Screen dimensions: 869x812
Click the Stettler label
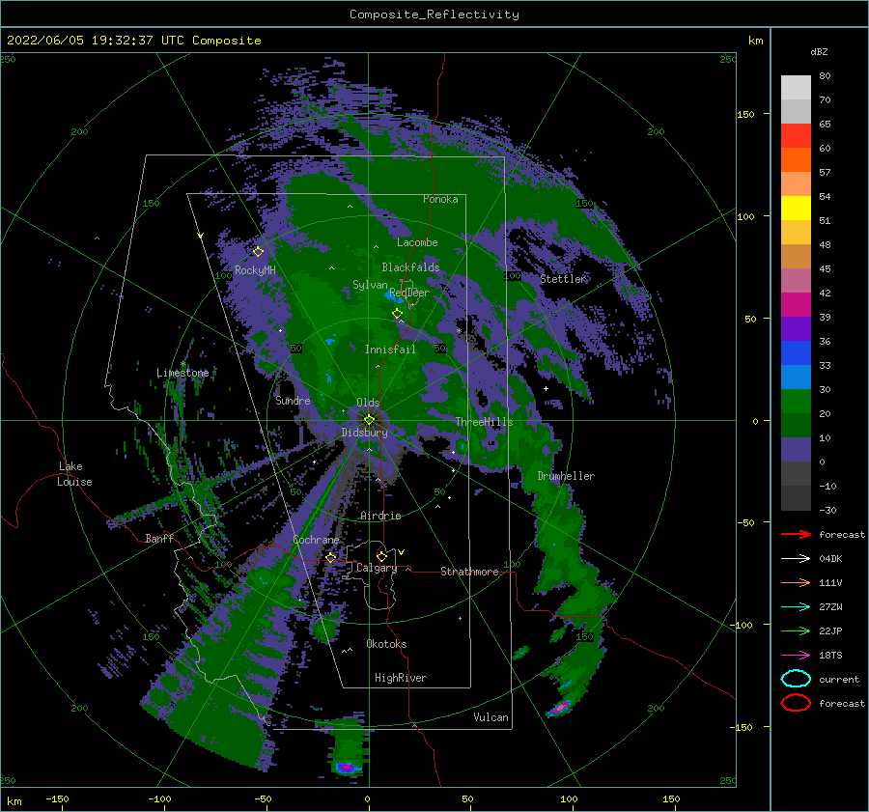563,279
